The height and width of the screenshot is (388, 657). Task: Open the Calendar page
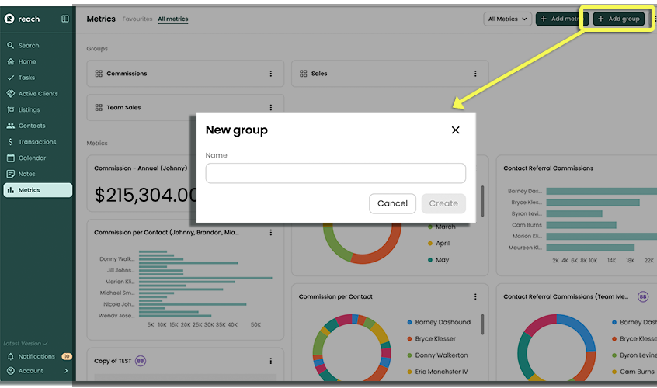pos(32,158)
